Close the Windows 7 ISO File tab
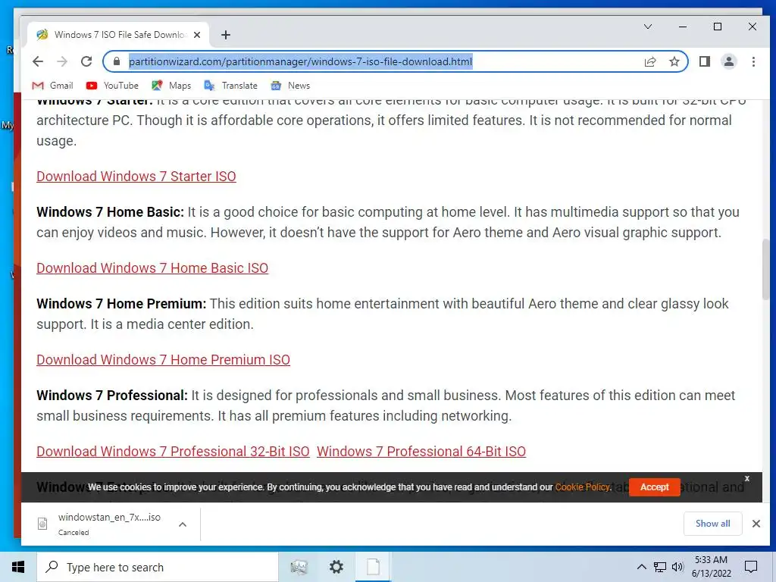776x582 pixels. pyautogui.click(x=197, y=35)
